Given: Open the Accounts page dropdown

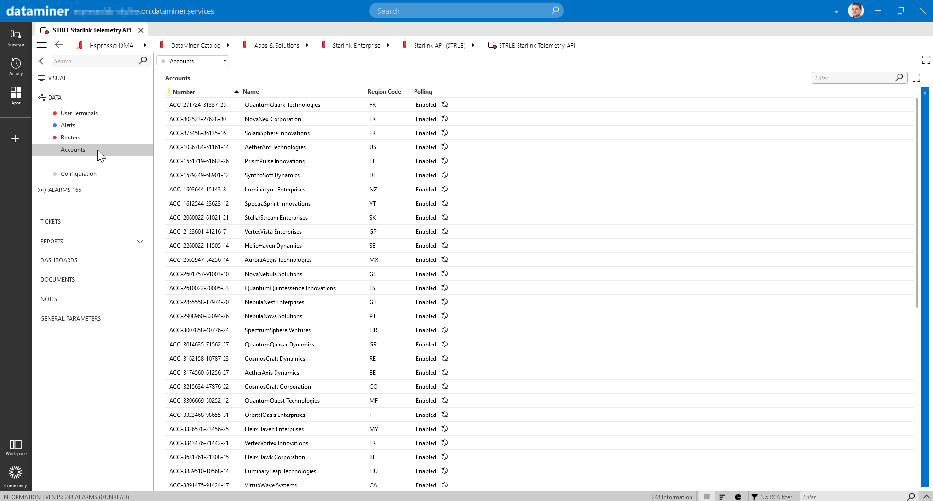Looking at the screenshot, I should coord(193,61).
